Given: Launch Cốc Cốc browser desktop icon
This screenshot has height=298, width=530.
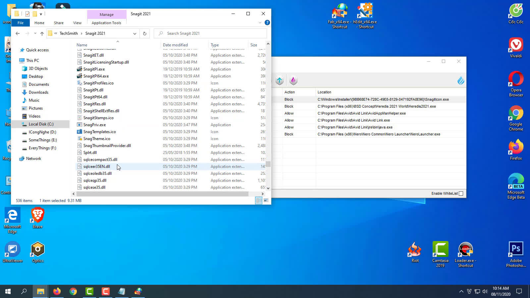Looking at the screenshot, I should (516, 14).
